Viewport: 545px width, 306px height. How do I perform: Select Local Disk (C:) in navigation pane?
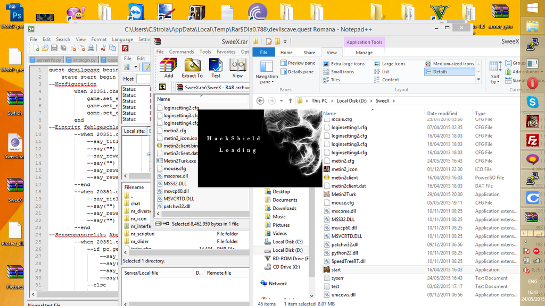(x=287, y=242)
